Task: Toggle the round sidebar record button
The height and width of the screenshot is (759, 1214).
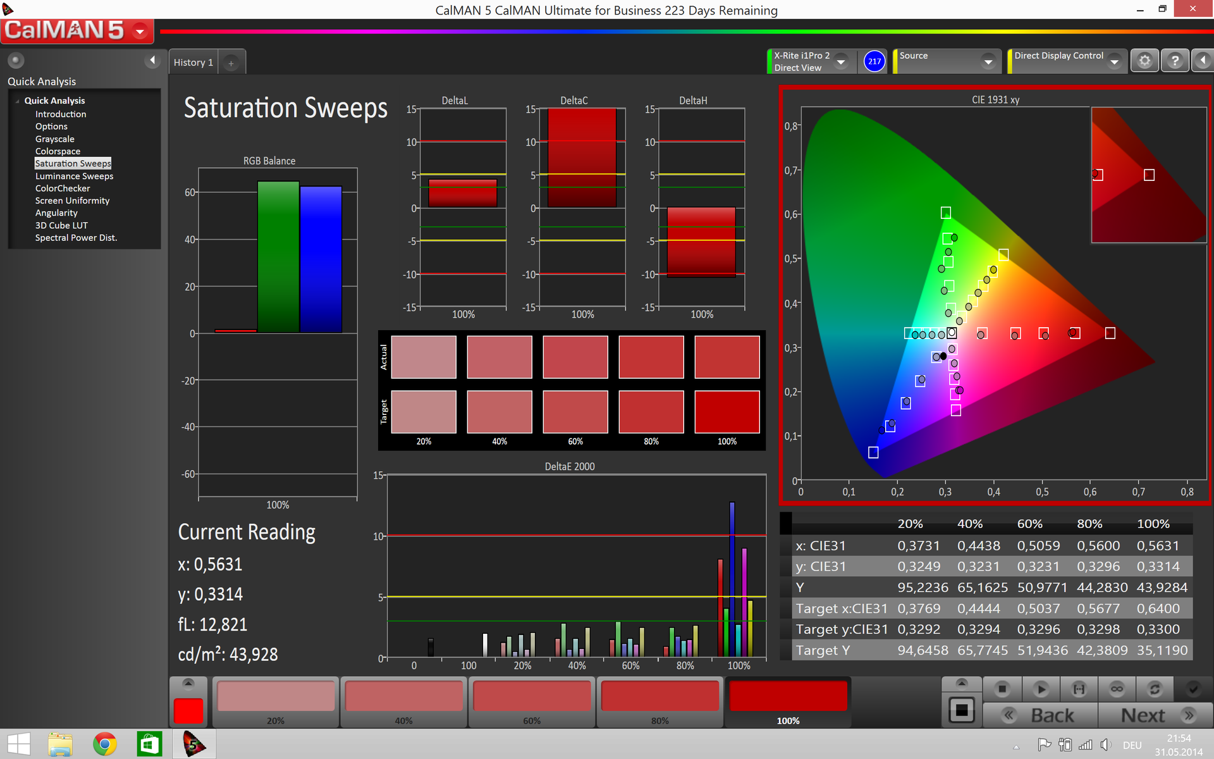Action: (x=16, y=60)
